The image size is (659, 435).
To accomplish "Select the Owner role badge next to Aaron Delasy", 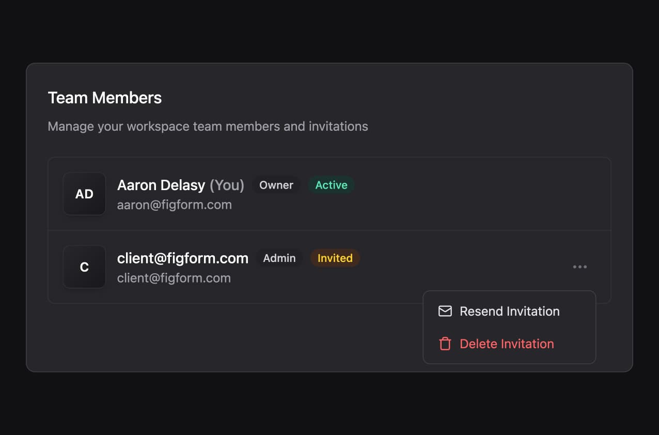I will [x=276, y=185].
